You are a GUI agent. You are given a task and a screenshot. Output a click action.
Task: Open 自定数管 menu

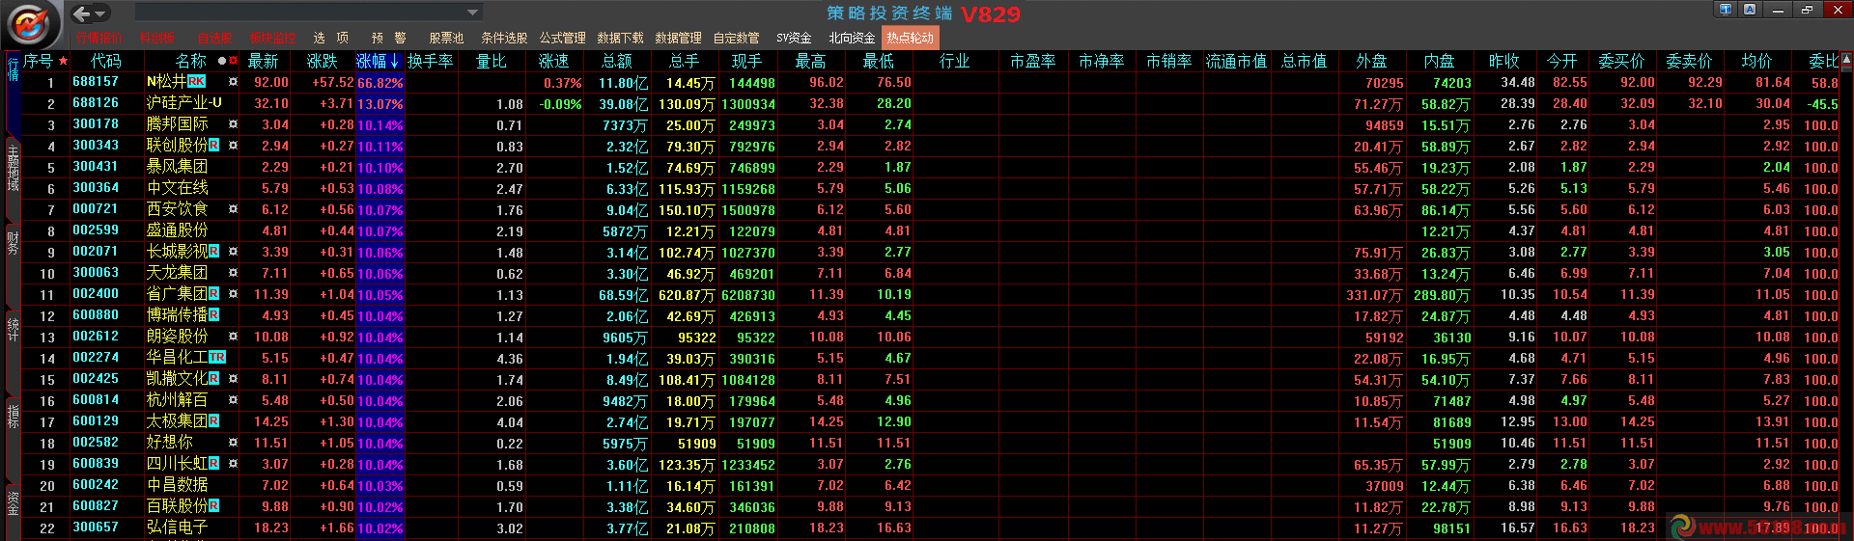point(736,38)
